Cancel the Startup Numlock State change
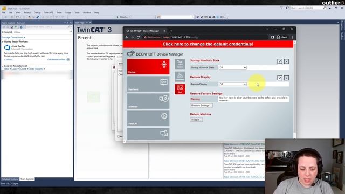Viewport: 345px width, 194px height. pyautogui.click(x=286, y=61)
